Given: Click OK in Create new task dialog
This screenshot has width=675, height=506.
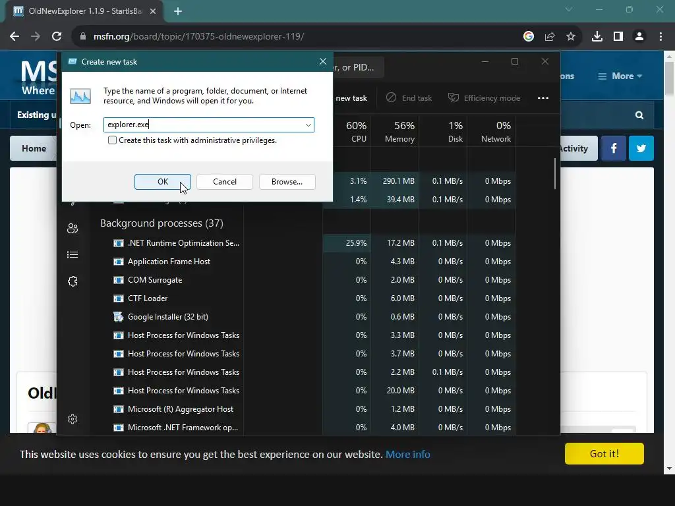Looking at the screenshot, I should coord(163,182).
